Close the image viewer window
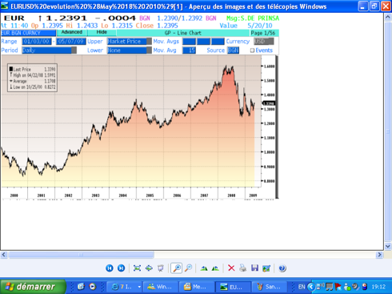This screenshot has height=294, width=392. coord(386,6)
